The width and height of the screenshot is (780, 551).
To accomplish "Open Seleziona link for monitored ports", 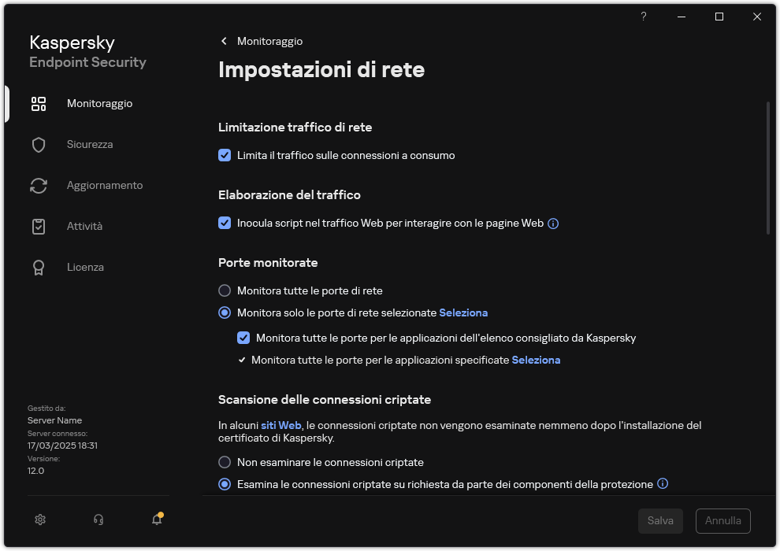I will click(463, 312).
